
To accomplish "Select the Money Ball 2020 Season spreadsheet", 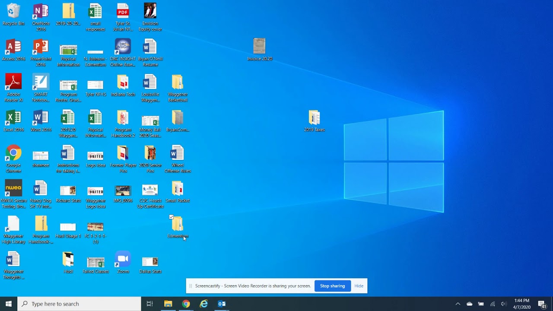I will point(150,126).
